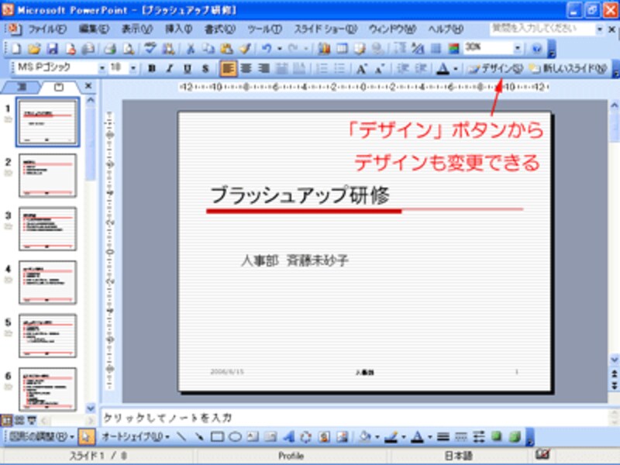Start slide show from view buttons
The width and height of the screenshot is (620, 465).
tap(32, 420)
